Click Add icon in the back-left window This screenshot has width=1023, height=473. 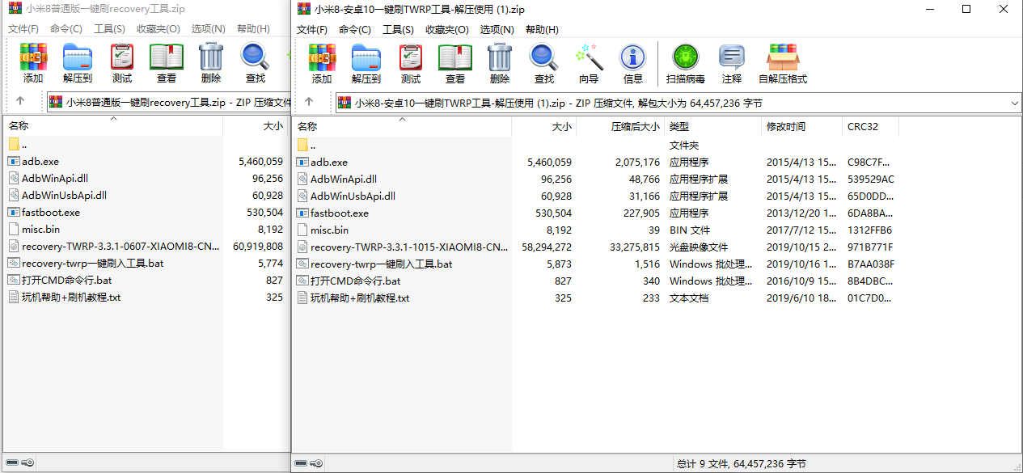point(33,64)
